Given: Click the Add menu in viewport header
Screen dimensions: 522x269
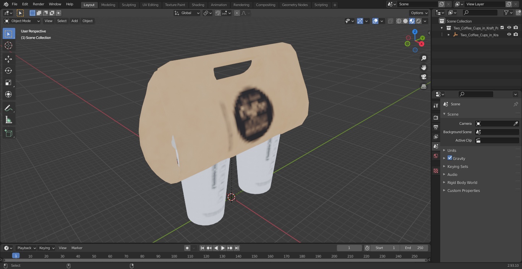Looking at the screenshot, I should [x=75, y=21].
